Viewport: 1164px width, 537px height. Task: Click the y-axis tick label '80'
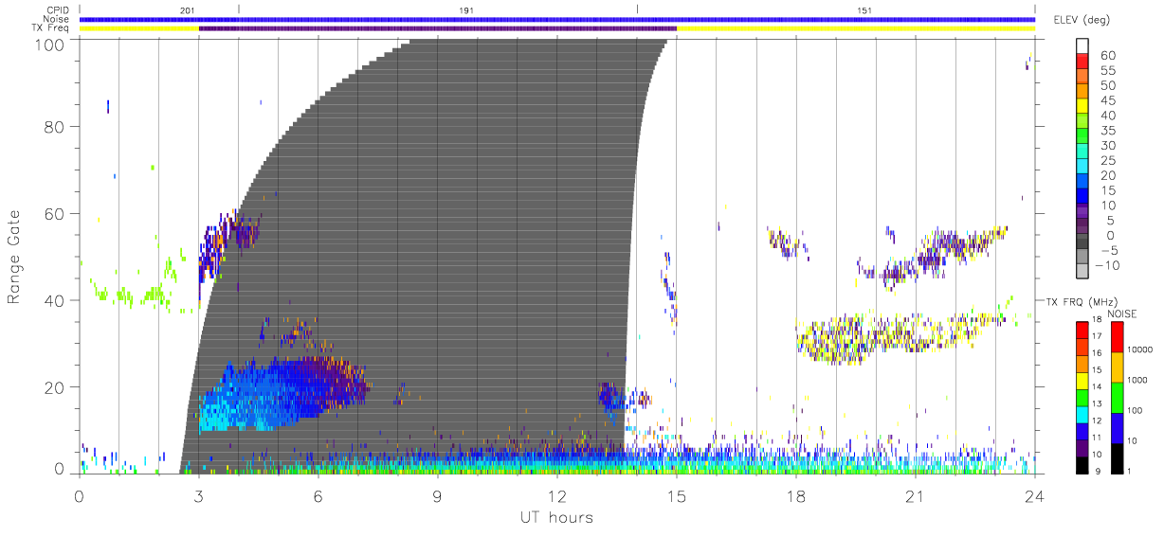pos(54,126)
